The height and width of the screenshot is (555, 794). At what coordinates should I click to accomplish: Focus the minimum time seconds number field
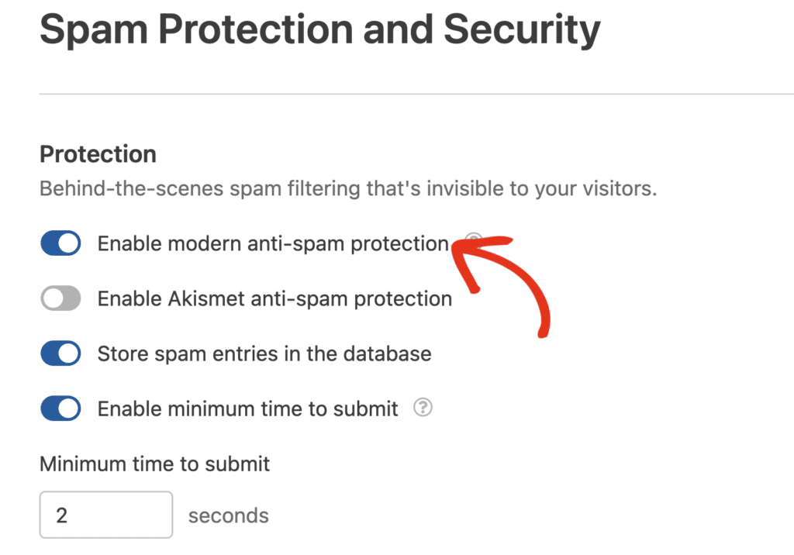(105, 515)
